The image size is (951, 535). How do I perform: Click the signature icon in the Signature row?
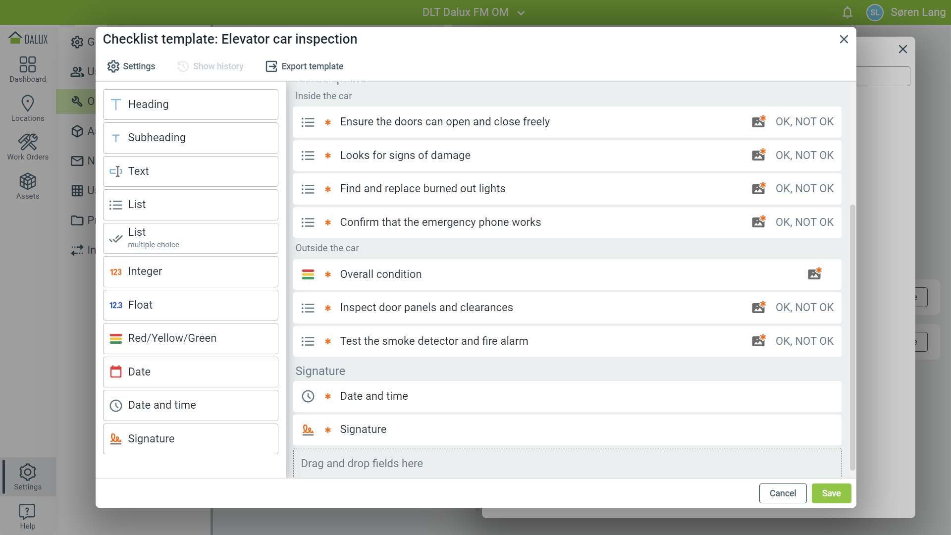(x=308, y=429)
